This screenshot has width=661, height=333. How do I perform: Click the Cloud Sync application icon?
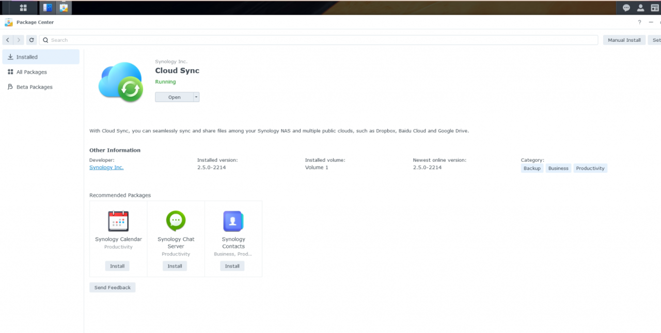[120, 81]
